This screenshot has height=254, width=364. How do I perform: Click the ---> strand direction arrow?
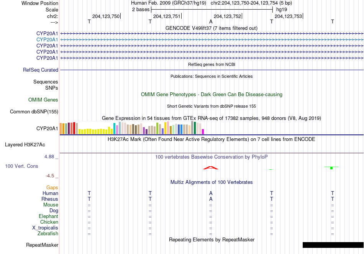point(54,22)
